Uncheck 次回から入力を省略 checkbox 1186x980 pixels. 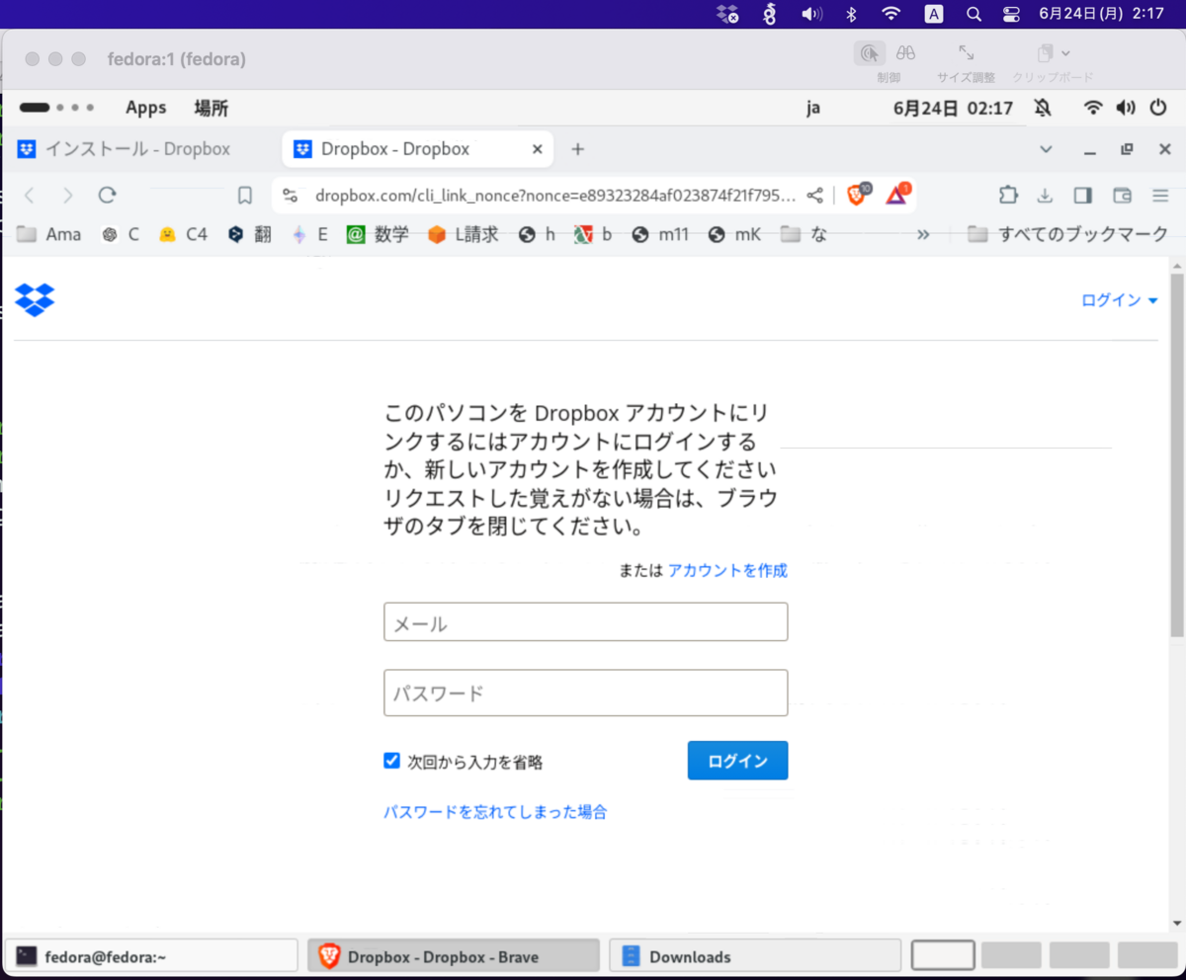pos(392,761)
